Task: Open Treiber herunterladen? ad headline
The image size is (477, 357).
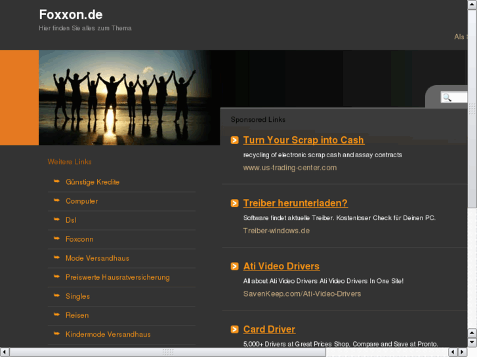Action: coord(295,203)
